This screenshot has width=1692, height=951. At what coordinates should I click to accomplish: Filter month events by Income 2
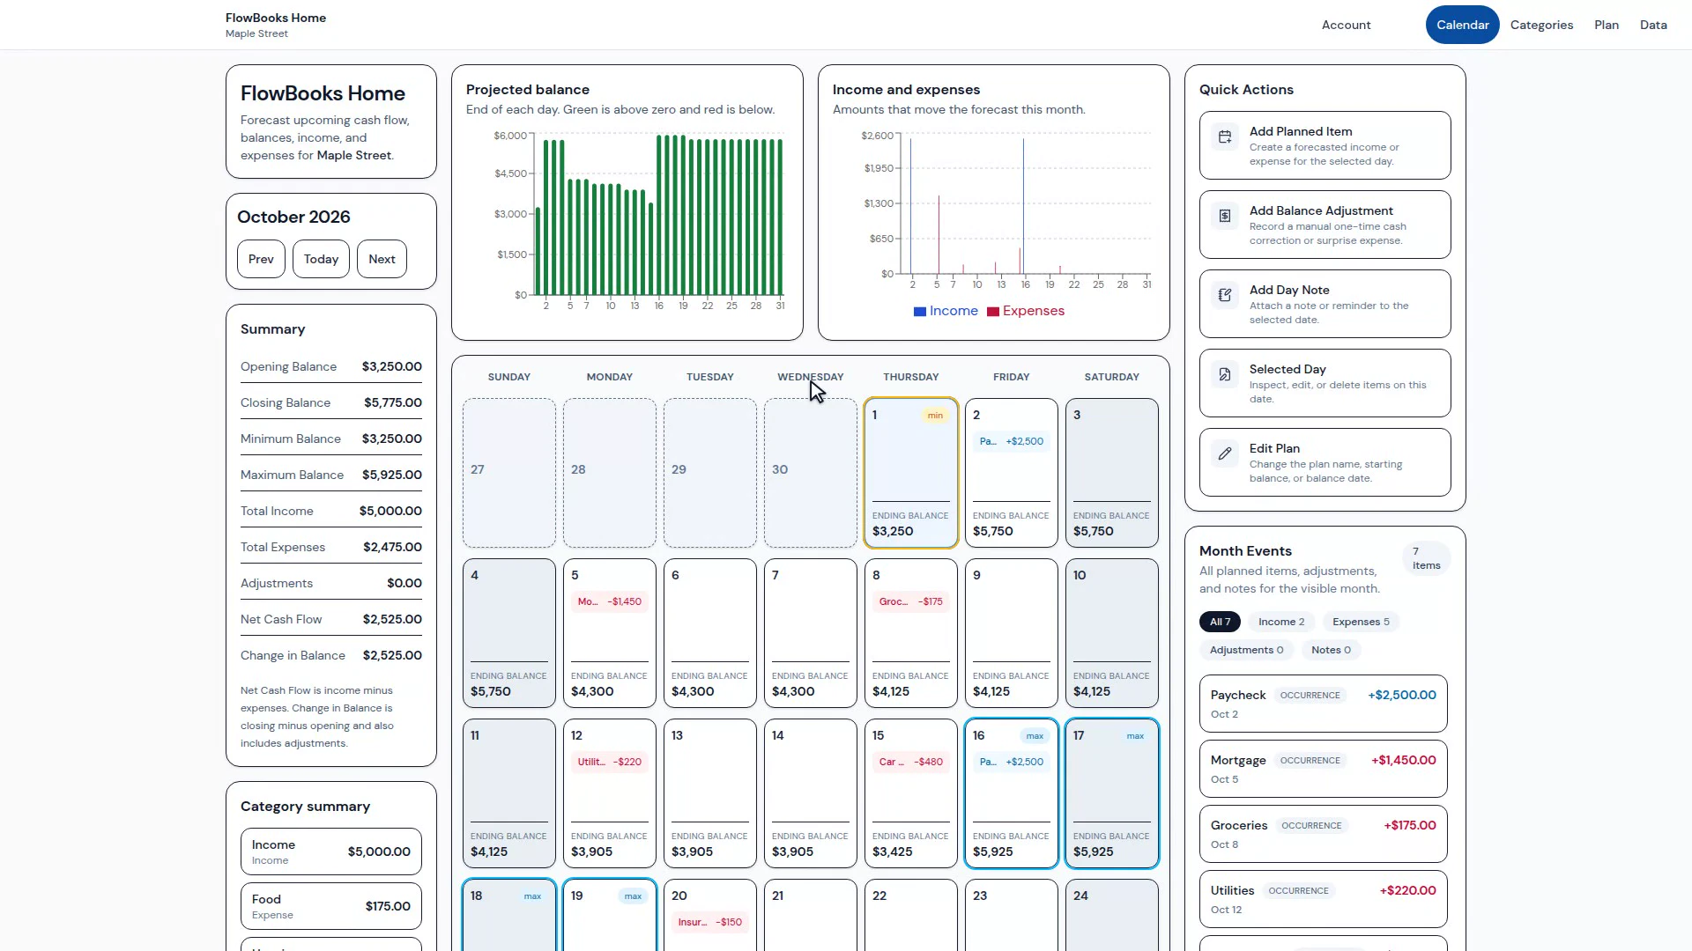pyautogui.click(x=1281, y=622)
